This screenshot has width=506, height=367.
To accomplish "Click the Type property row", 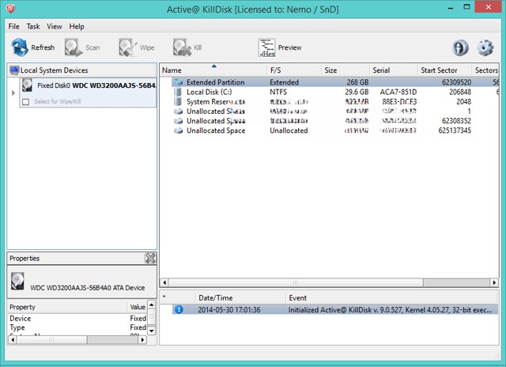I will click(77, 327).
